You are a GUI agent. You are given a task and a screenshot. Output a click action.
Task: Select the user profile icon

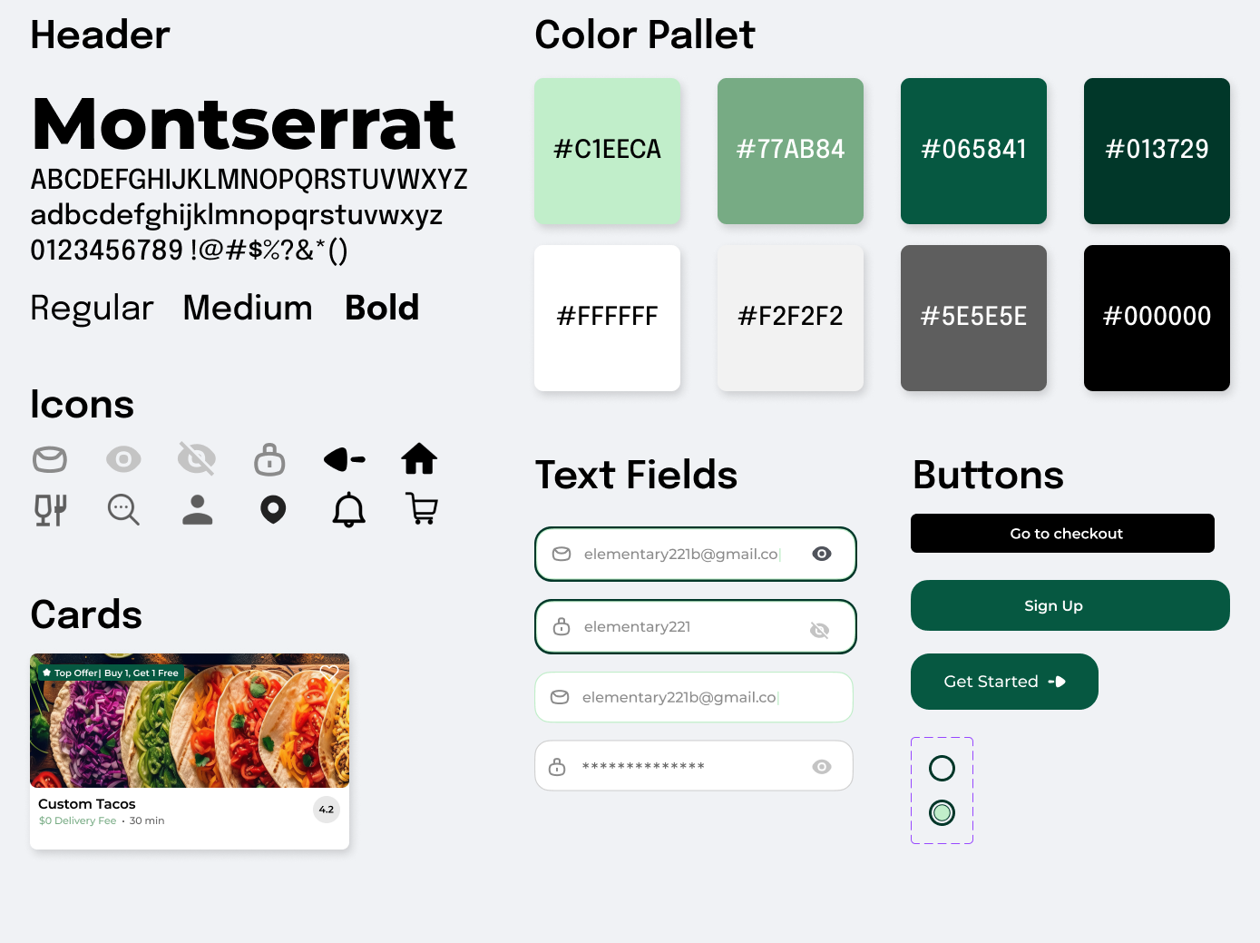coord(197,510)
